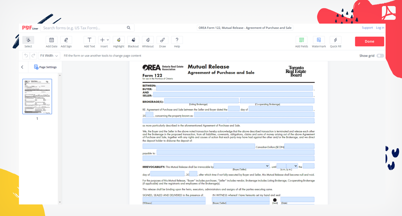Click the Log in link
The image size is (402, 216).
click(x=380, y=28)
